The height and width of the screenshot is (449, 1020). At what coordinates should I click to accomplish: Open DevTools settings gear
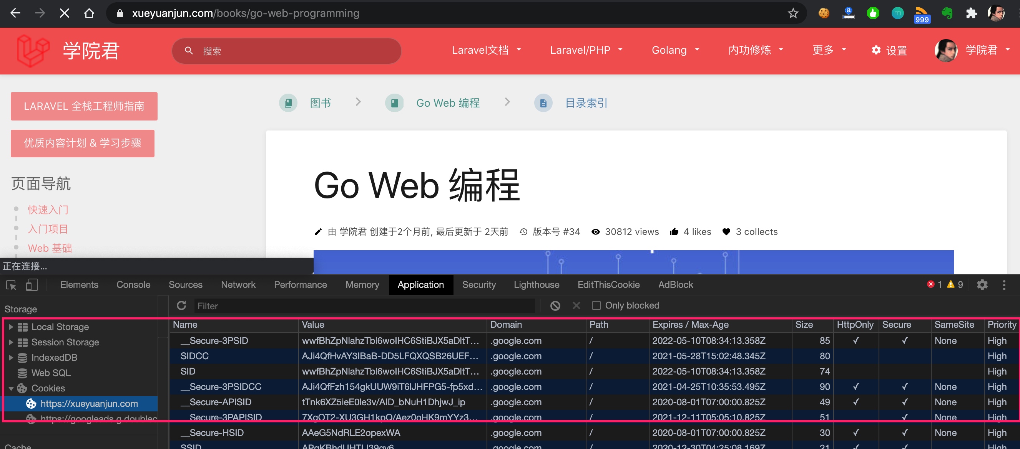point(982,285)
